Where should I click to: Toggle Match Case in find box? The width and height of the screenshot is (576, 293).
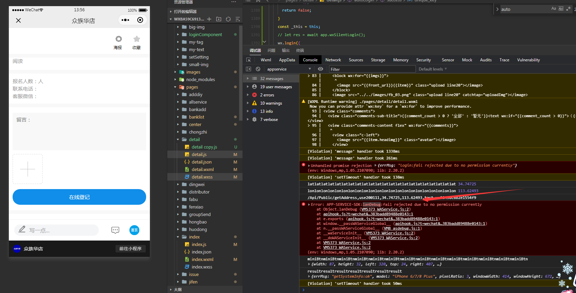pyautogui.click(x=554, y=9)
